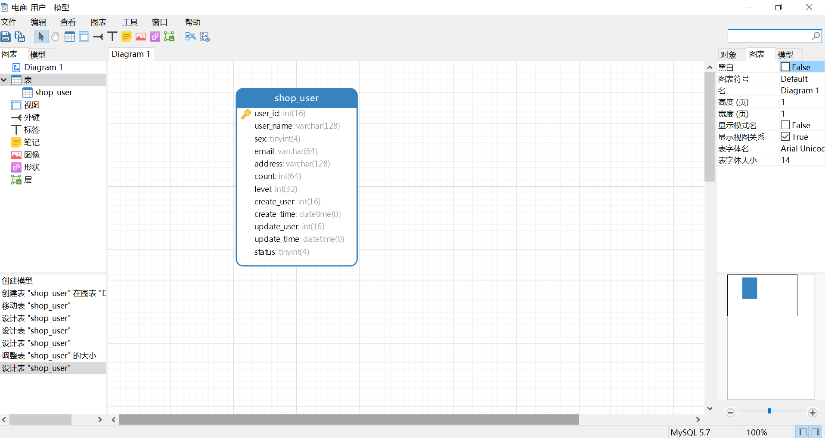Select the Diagram 1 canvas tab

click(131, 54)
